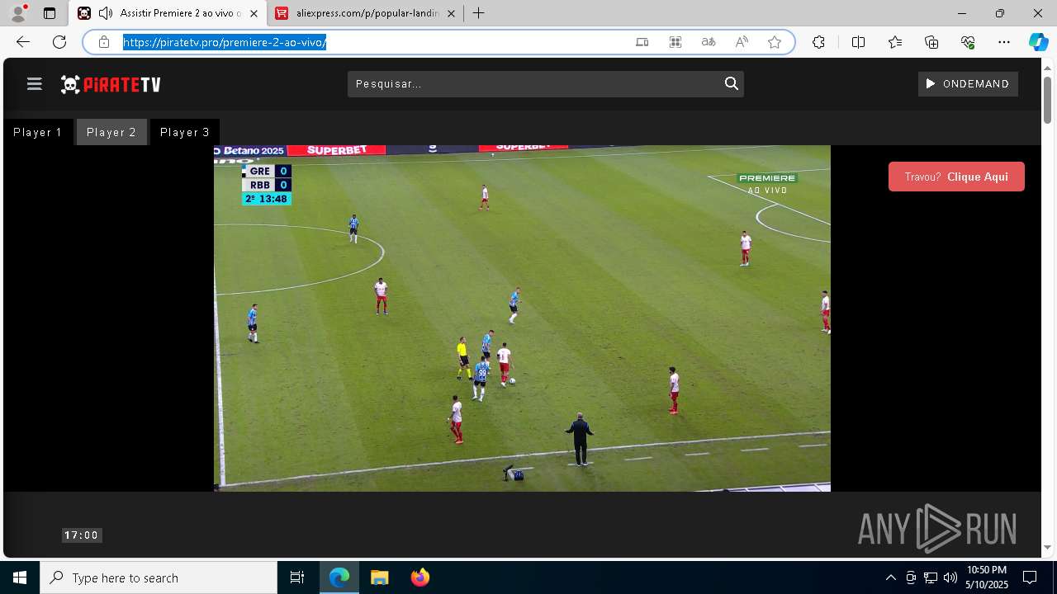1057x594 pixels.
Task: Open the tab actions menu icon
Action: 50,13
